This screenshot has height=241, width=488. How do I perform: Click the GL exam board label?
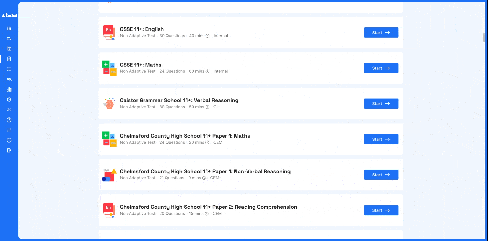point(216,107)
